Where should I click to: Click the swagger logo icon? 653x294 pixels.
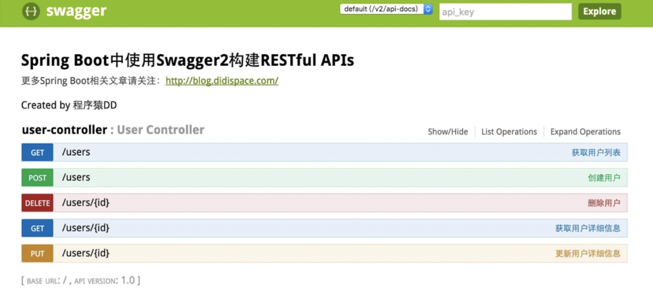coord(31,11)
